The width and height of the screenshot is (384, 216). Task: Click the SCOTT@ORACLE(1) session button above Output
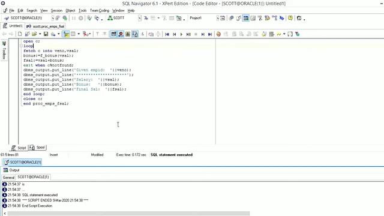(x=23, y=162)
